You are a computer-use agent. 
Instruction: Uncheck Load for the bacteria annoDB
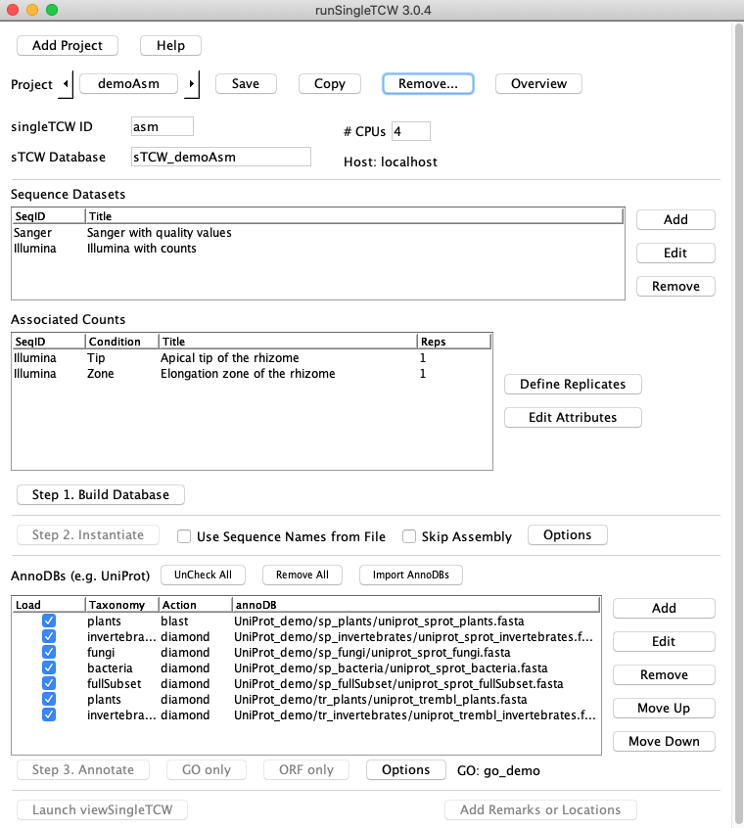coord(49,667)
